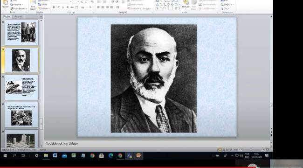Open the Çizim group dialog launcher
The height and width of the screenshot is (168, 303).
click(x=217, y=13)
